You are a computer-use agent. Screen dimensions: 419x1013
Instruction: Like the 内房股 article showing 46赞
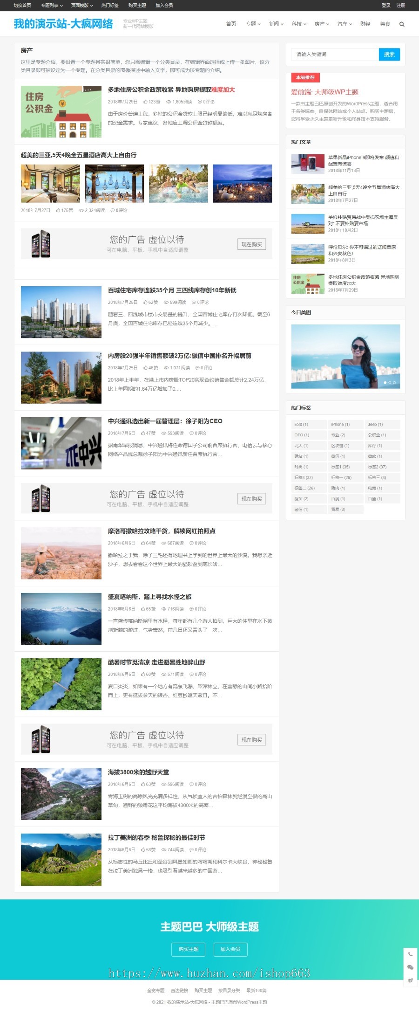(x=145, y=368)
